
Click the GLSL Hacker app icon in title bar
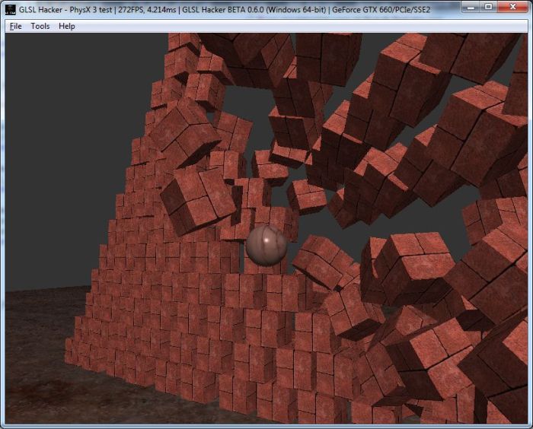click(11, 10)
